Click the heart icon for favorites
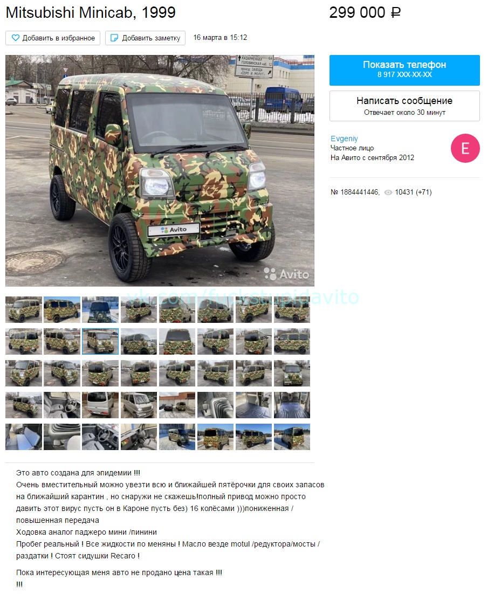 16,38
